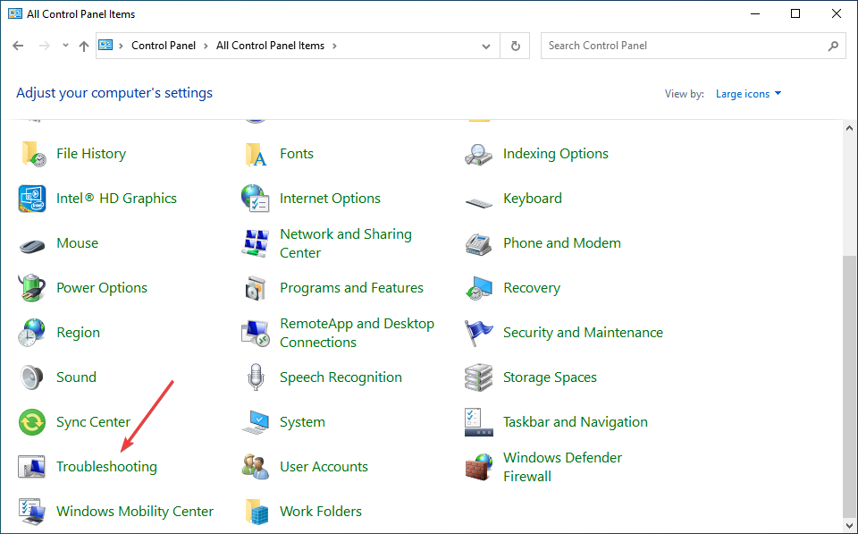Open the Mouse settings icon
This screenshot has height=534, width=858.
point(32,246)
